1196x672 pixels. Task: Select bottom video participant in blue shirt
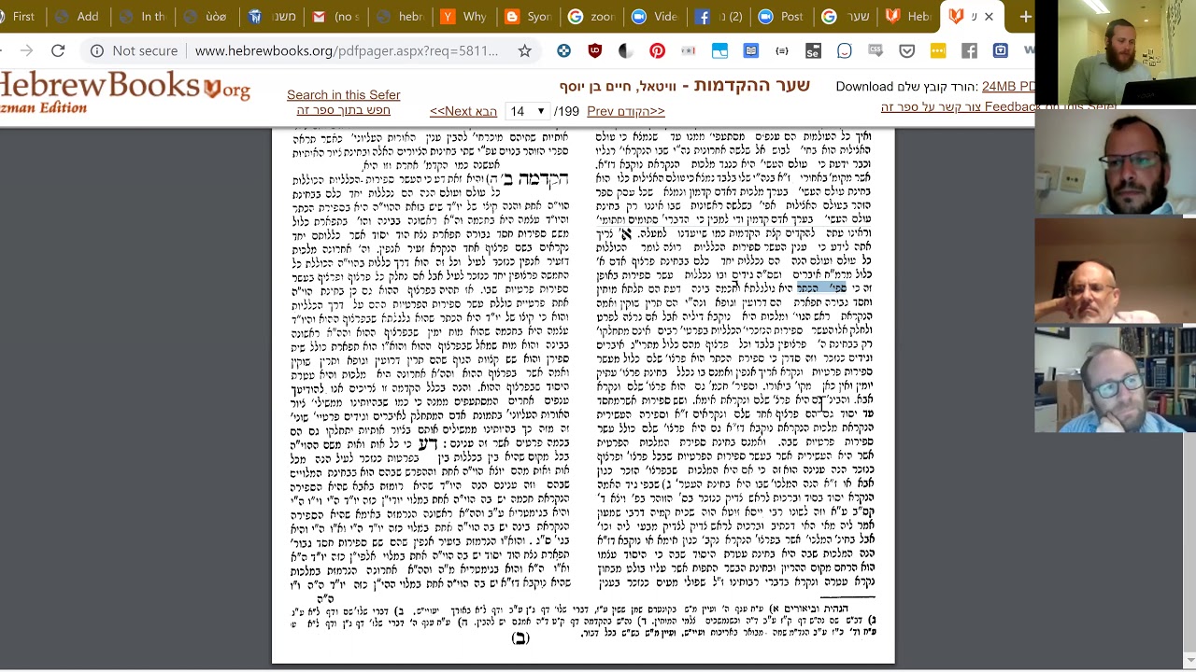1115,380
